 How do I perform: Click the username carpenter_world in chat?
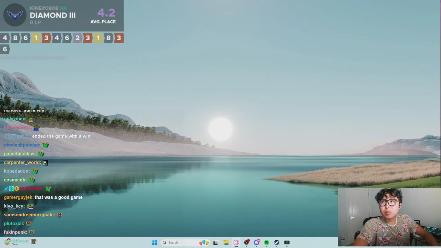(x=22, y=162)
